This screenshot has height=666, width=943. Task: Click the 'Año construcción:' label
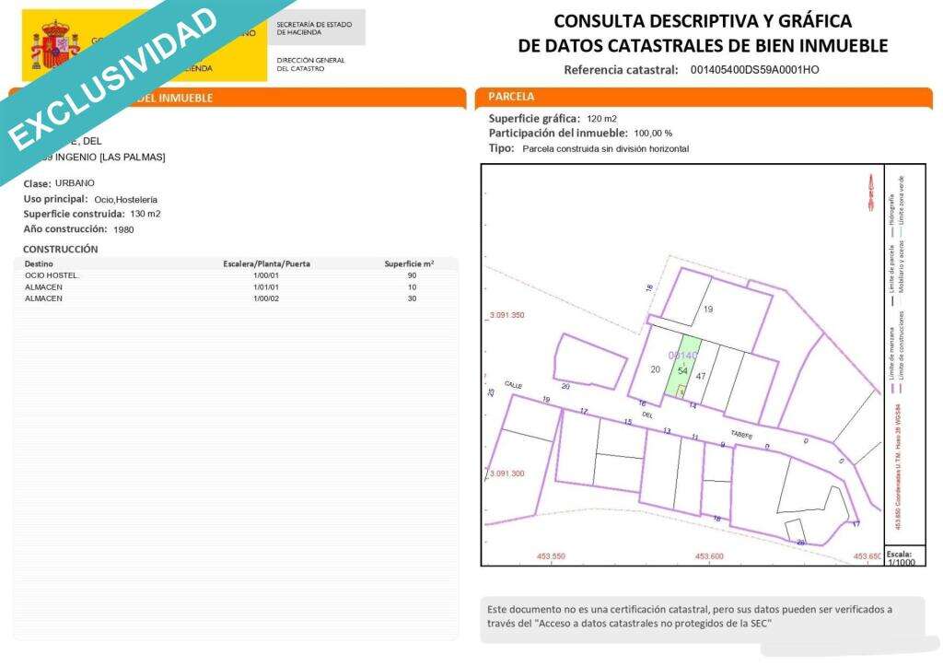pyautogui.click(x=65, y=229)
